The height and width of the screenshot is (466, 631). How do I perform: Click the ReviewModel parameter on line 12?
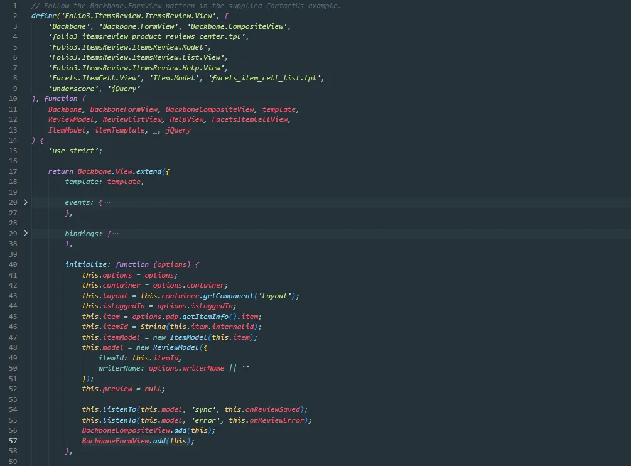pyautogui.click(x=71, y=119)
